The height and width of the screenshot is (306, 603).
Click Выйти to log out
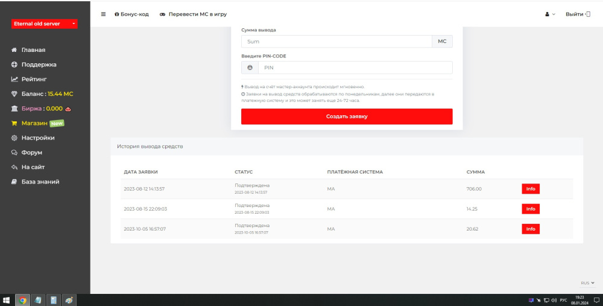pos(578,14)
